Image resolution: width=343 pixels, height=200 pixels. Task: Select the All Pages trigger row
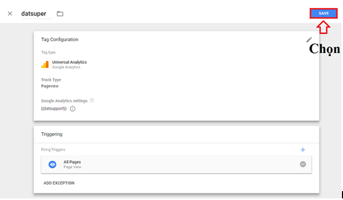click(x=176, y=165)
